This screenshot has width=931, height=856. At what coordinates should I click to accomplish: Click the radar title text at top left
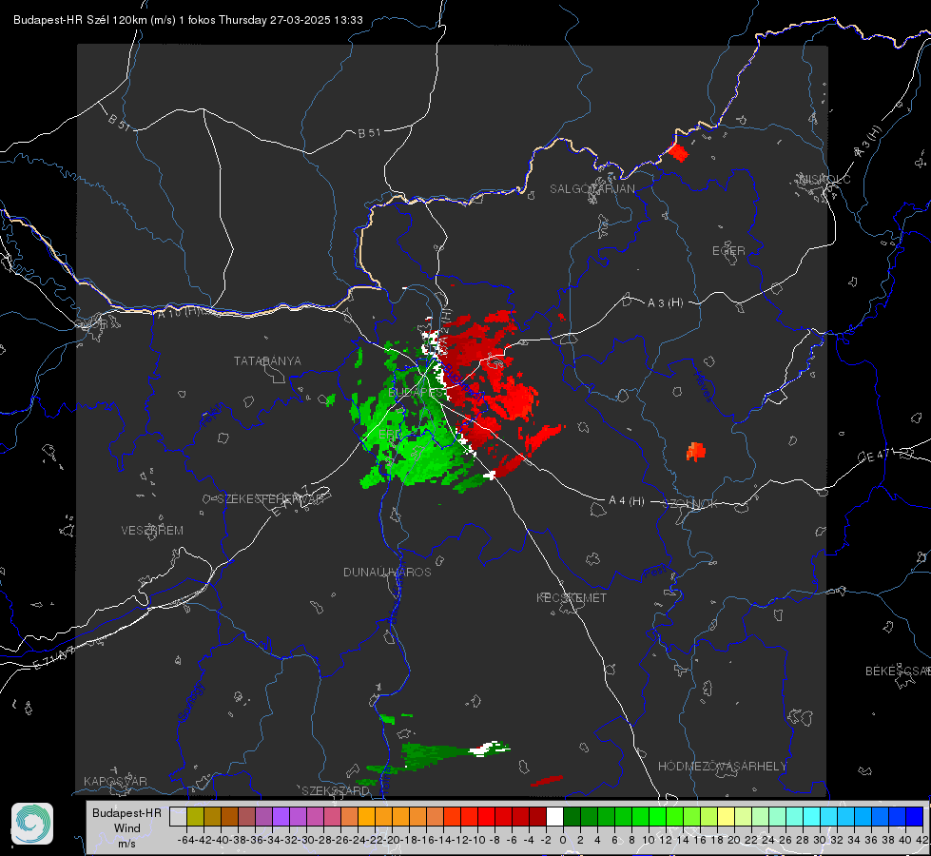coord(188,20)
